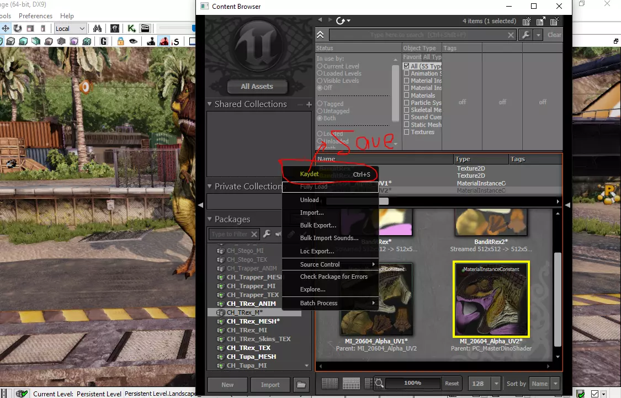Image resolution: width=621 pixels, height=398 pixels.
Task: Select the translate move tool icon
Action: point(6,28)
